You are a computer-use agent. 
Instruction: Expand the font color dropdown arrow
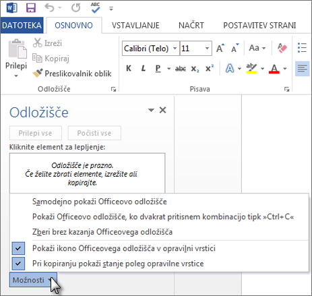285,69
